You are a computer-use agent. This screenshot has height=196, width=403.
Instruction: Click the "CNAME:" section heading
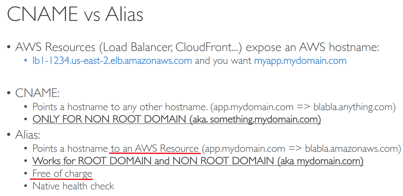pyautogui.click(x=37, y=93)
